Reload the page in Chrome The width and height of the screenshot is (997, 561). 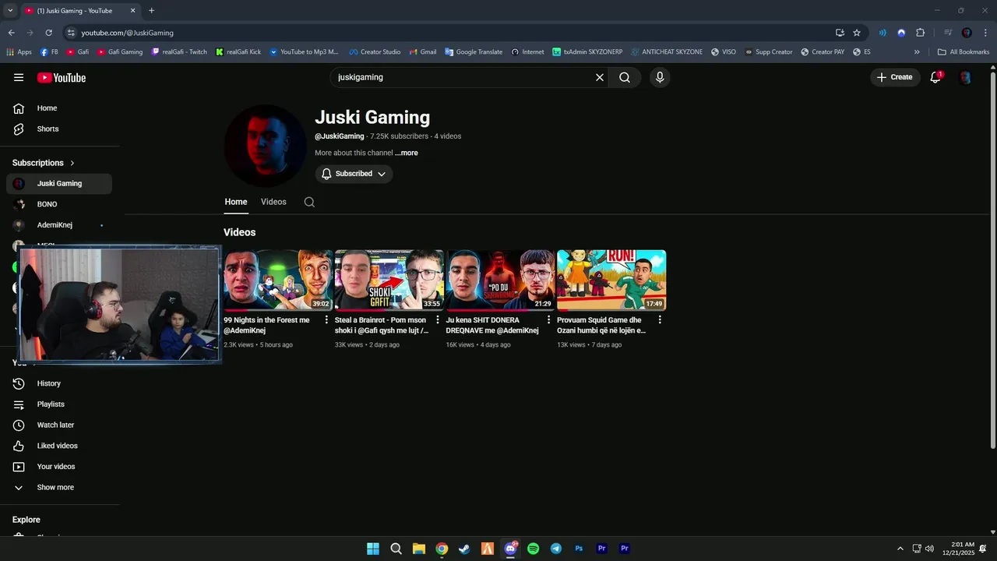point(49,33)
